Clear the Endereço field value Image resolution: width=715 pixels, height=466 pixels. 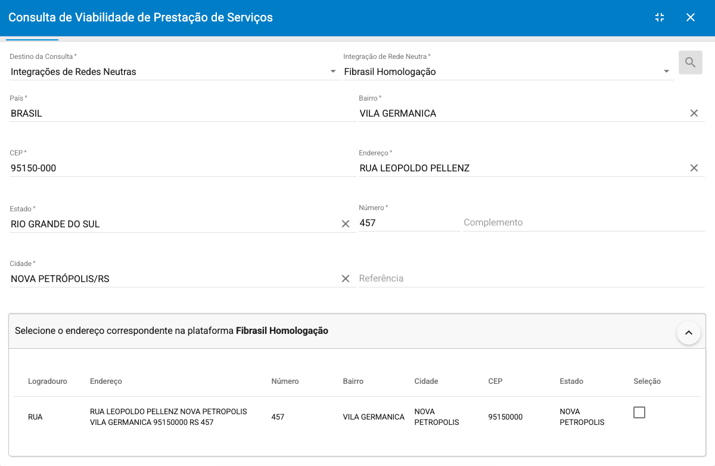pos(694,168)
